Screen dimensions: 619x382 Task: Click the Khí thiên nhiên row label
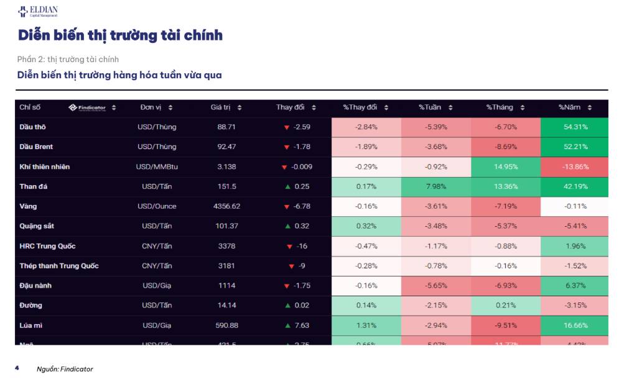click(x=45, y=166)
